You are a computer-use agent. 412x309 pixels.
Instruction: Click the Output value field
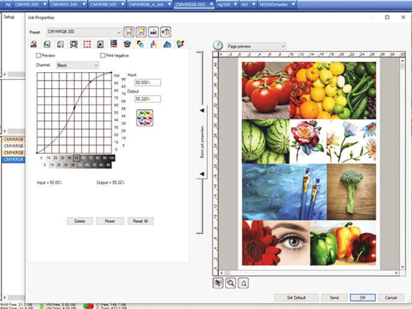pyautogui.click(x=147, y=99)
